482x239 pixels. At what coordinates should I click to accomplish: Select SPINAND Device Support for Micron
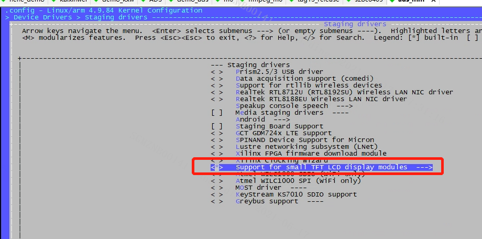point(305,140)
